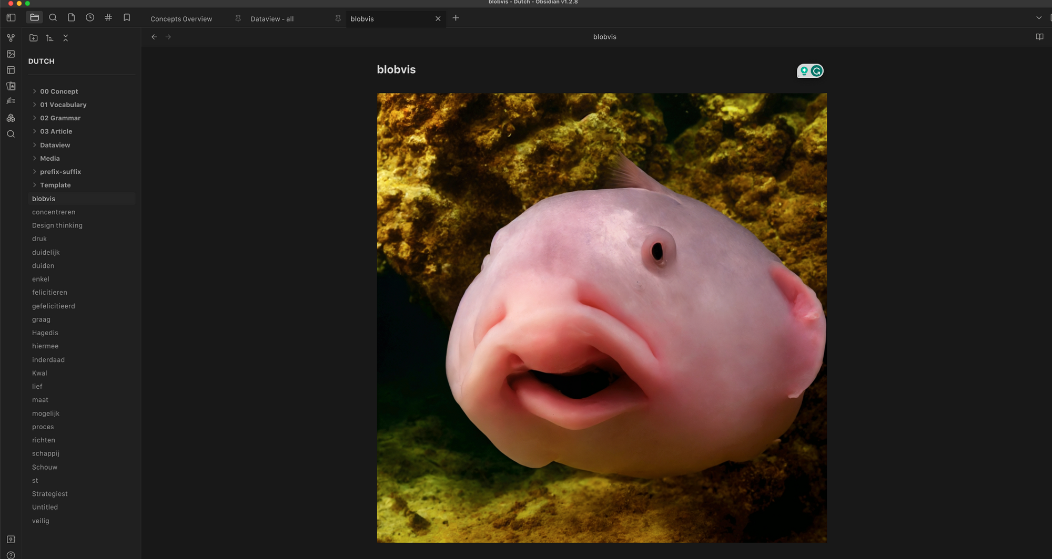
Task: Click the new note page icon
Action: [x=71, y=17]
